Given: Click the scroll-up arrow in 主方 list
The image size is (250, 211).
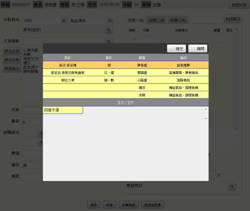Looking at the screenshot, I should pos(206,109).
